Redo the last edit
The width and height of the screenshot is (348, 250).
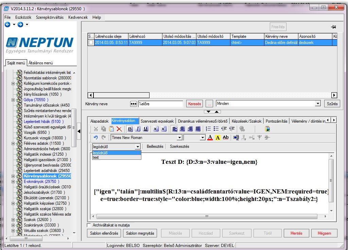point(104,138)
